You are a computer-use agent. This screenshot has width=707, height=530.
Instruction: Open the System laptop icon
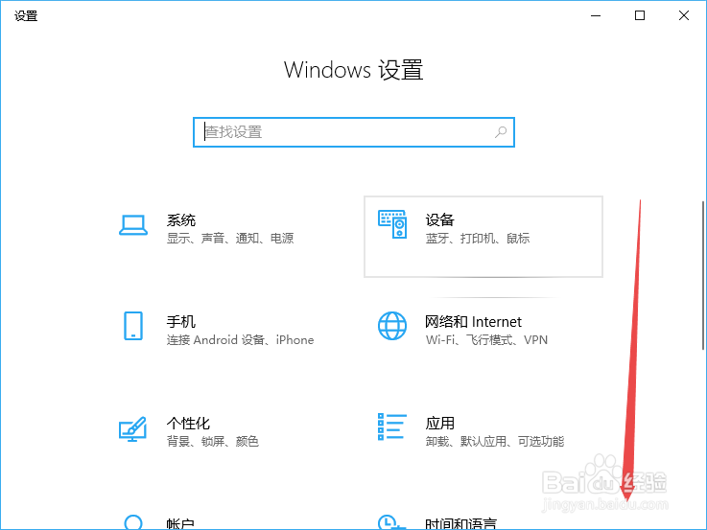coord(133,225)
